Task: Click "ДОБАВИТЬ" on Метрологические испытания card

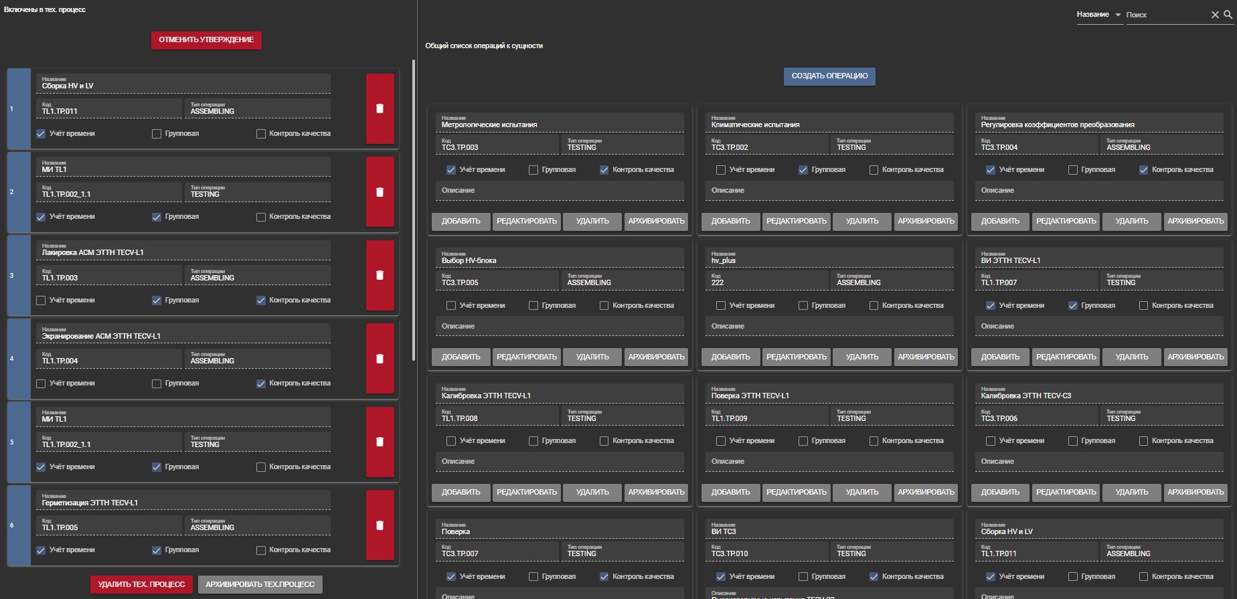Action: click(x=461, y=222)
